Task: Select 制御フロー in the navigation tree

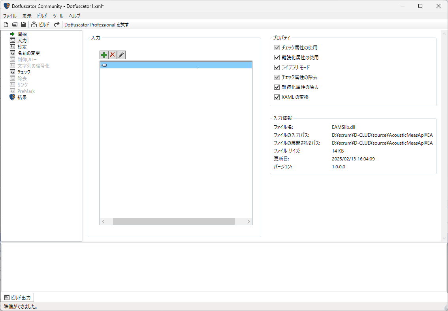Action: 27,59
